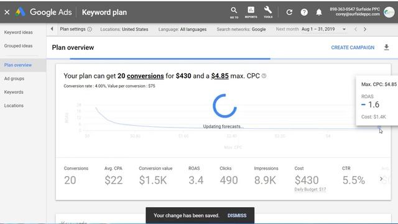Click the ROAS metric value 3.4
Image resolution: width=398 pixels, height=224 pixels.
point(196,180)
